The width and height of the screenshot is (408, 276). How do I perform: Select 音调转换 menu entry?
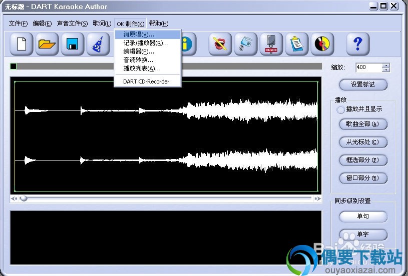click(148, 60)
